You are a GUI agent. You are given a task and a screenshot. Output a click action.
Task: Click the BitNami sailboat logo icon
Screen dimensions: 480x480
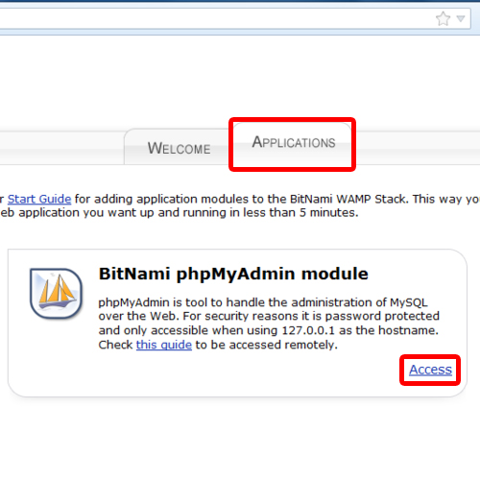coord(56,294)
